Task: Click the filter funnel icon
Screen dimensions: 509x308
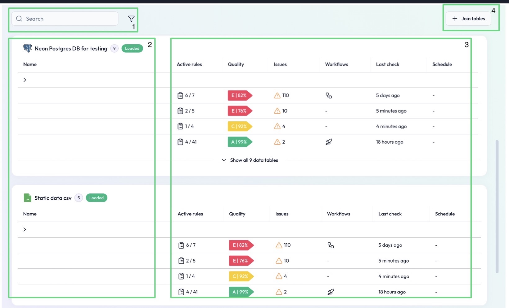Action: pyautogui.click(x=131, y=19)
